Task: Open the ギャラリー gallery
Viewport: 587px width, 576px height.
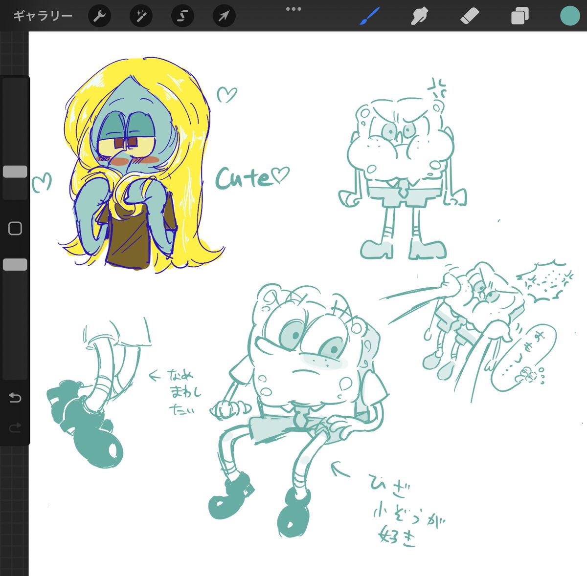Action: pyautogui.click(x=43, y=16)
